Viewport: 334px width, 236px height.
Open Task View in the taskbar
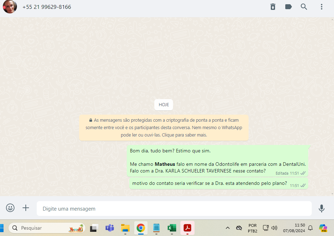(94, 228)
